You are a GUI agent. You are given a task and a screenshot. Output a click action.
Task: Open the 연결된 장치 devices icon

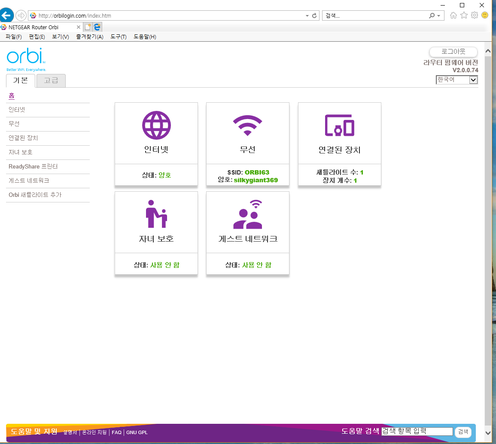click(339, 126)
